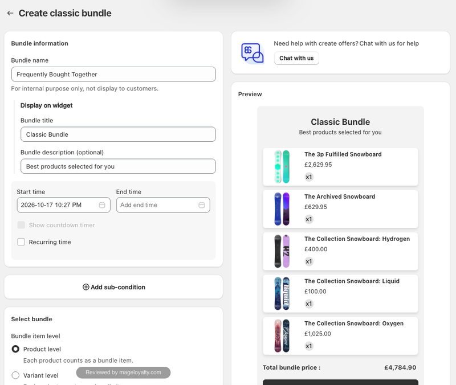Click the Hydrogen snowboard thumbnail
The width and height of the screenshot is (456, 385).
[282, 251]
